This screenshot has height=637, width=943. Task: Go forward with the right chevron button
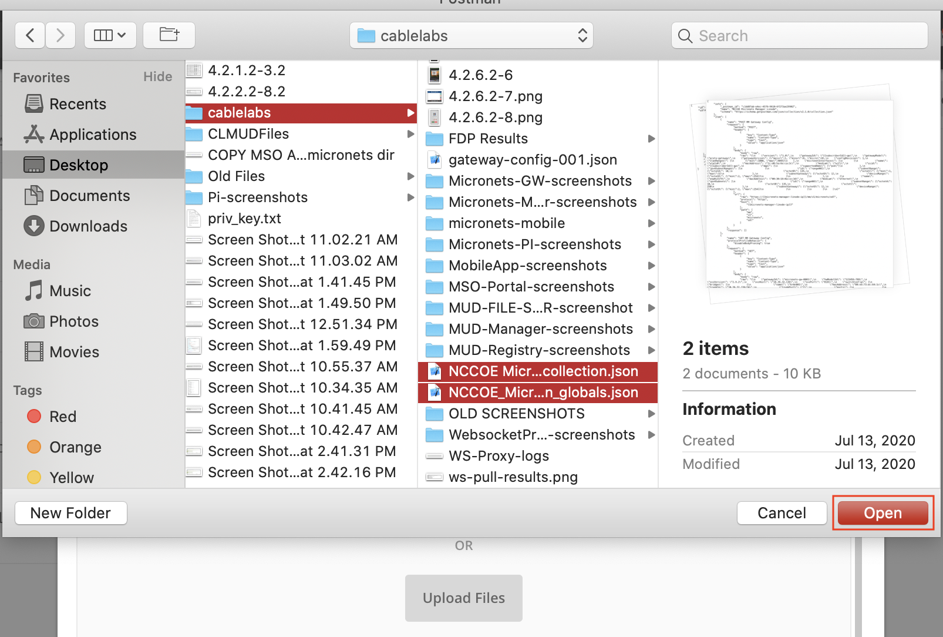(60, 35)
